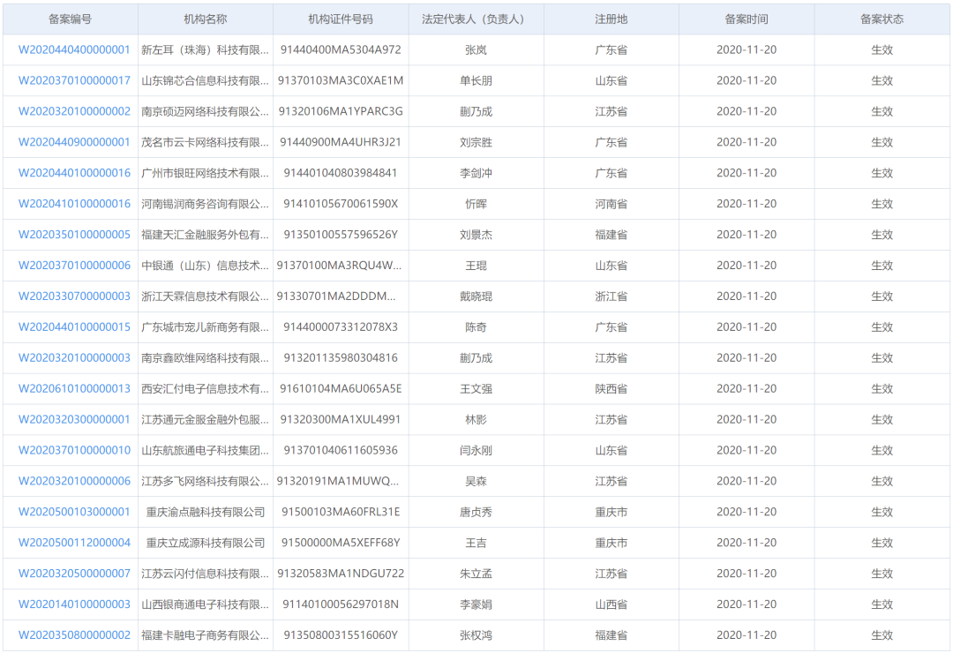953x653 pixels.
Task: Open record W2020320500000007 link
Action: coord(74,574)
